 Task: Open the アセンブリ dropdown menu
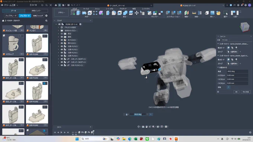tap(154, 17)
